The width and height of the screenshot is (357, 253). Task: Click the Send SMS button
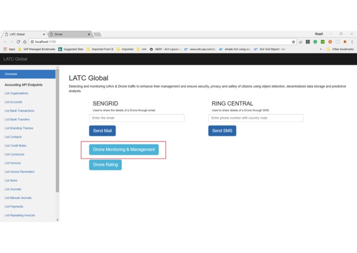tap(222, 131)
